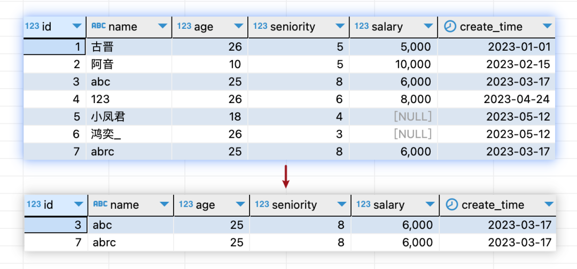This screenshot has height=269, width=577.
Task: Click the 123 icon beside salary in the top table
Action: [362, 26]
